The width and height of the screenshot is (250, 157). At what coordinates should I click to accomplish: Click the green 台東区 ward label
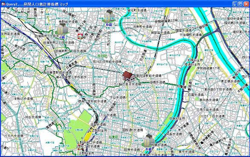click(x=114, y=137)
